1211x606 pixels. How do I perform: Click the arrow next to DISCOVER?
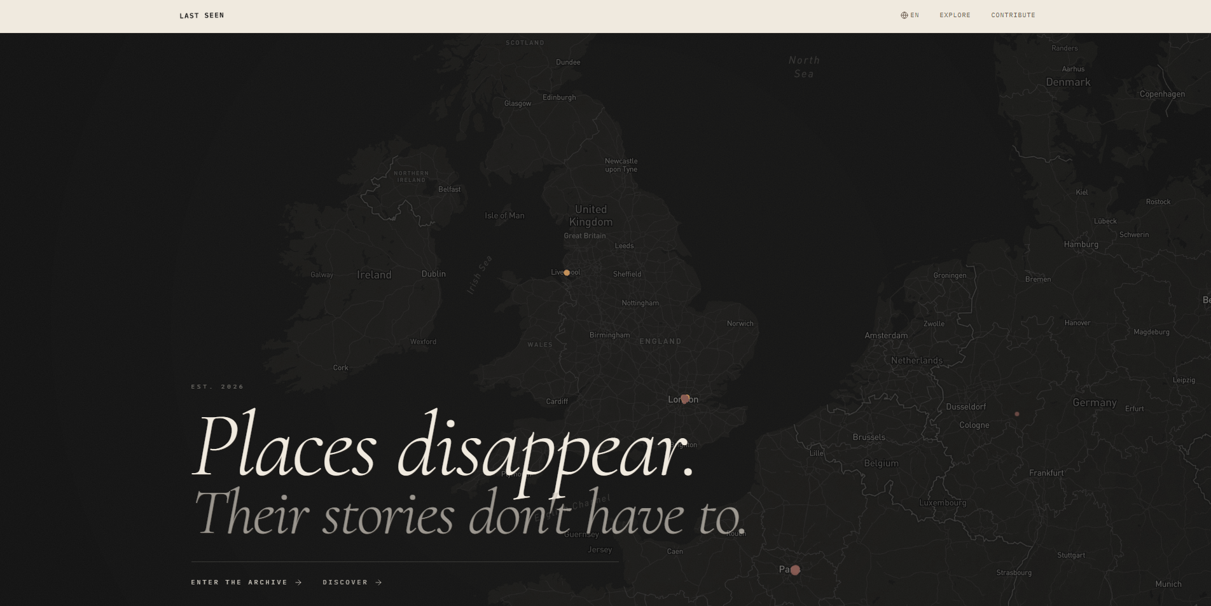[378, 582]
